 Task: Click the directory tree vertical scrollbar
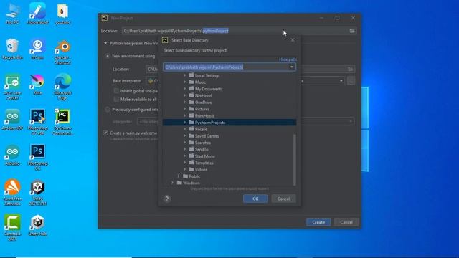pos(295,159)
